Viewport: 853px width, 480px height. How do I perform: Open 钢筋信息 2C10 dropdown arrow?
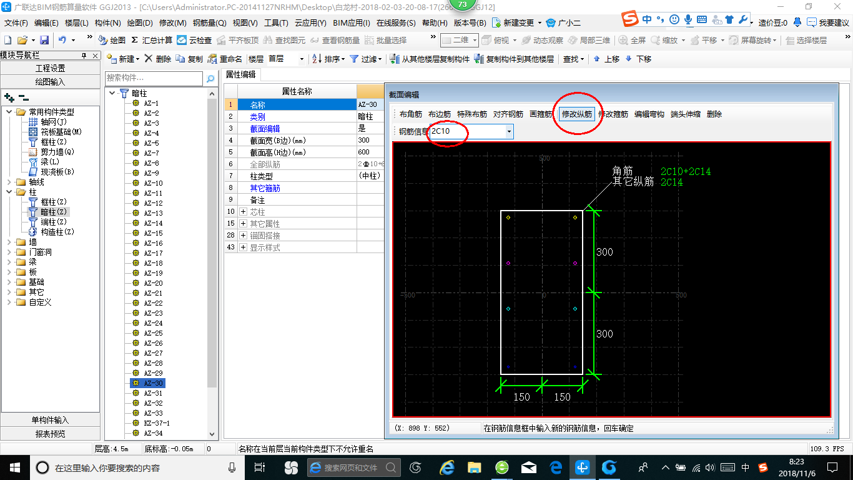[509, 131]
